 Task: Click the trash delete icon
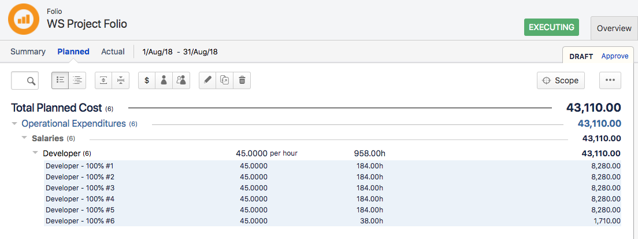pos(242,80)
